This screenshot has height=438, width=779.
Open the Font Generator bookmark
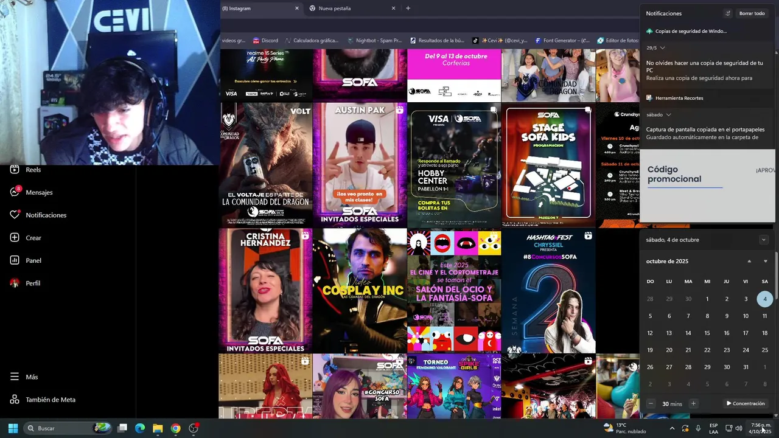[x=562, y=41]
